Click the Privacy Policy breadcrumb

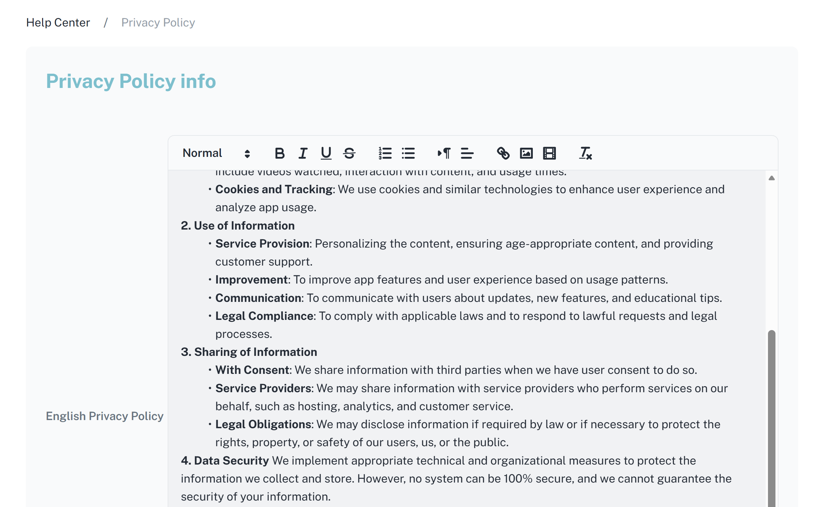158,22
